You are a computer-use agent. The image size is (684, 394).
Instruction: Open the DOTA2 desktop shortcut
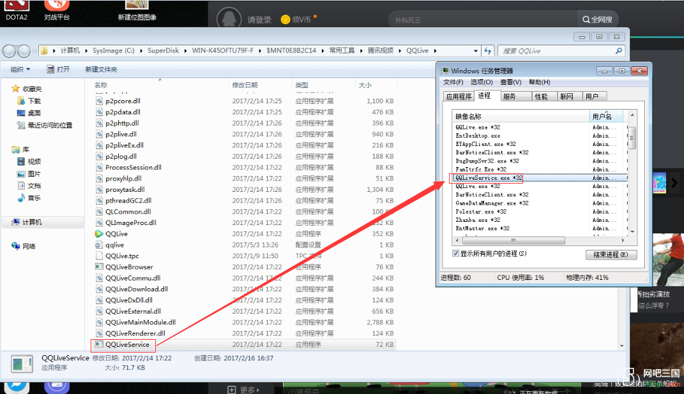(17, 10)
